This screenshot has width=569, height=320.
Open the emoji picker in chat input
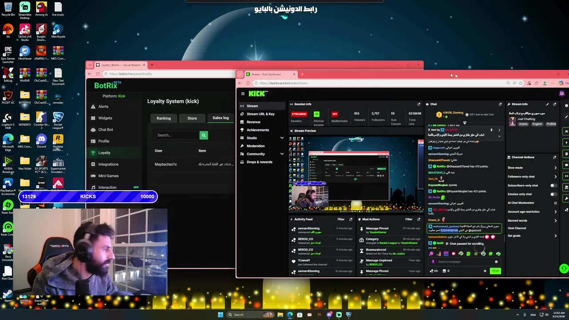496,262
